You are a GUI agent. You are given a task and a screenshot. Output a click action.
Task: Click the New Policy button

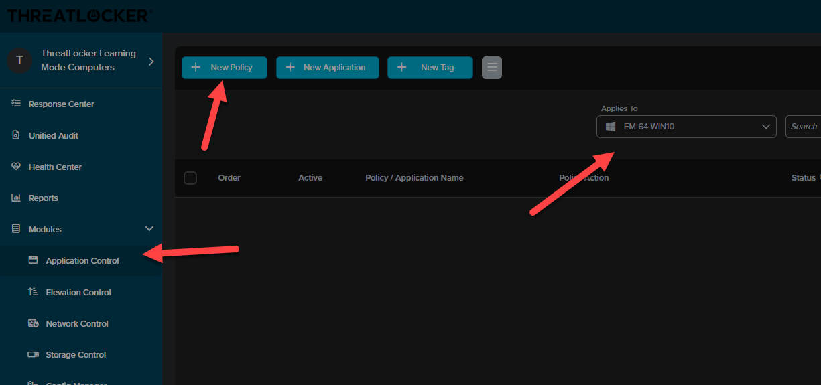(225, 68)
